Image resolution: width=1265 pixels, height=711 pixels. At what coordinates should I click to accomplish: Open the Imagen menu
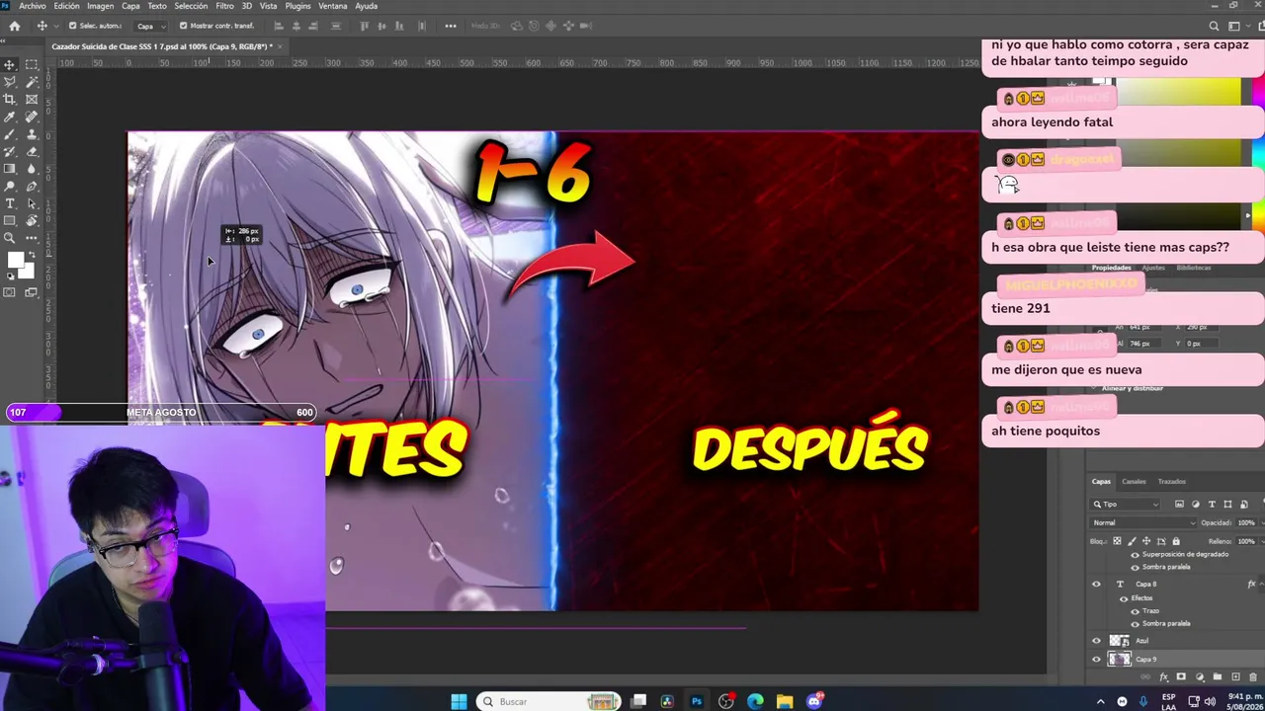point(100,6)
